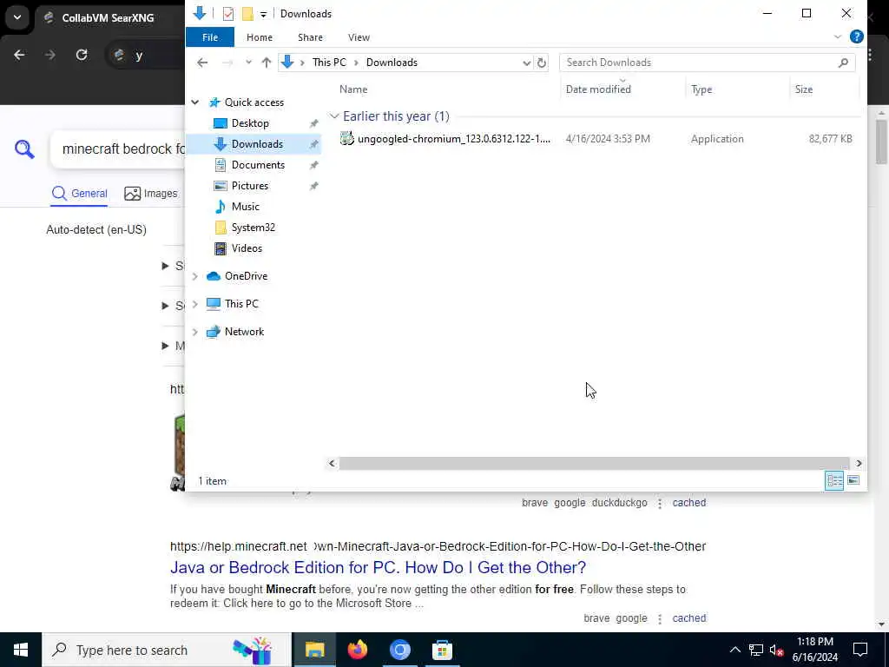Reload the browser page

click(x=82, y=55)
